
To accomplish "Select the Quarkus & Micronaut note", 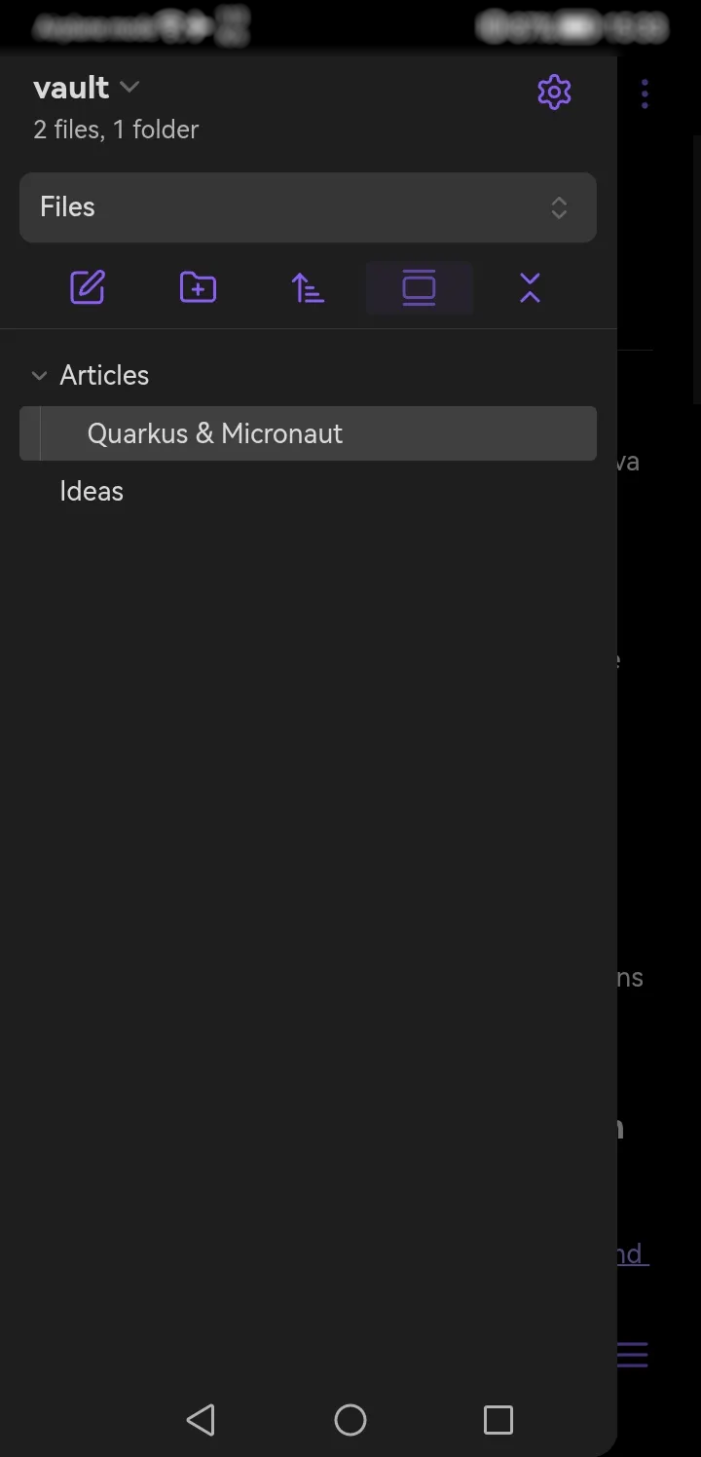I will [215, 433].
